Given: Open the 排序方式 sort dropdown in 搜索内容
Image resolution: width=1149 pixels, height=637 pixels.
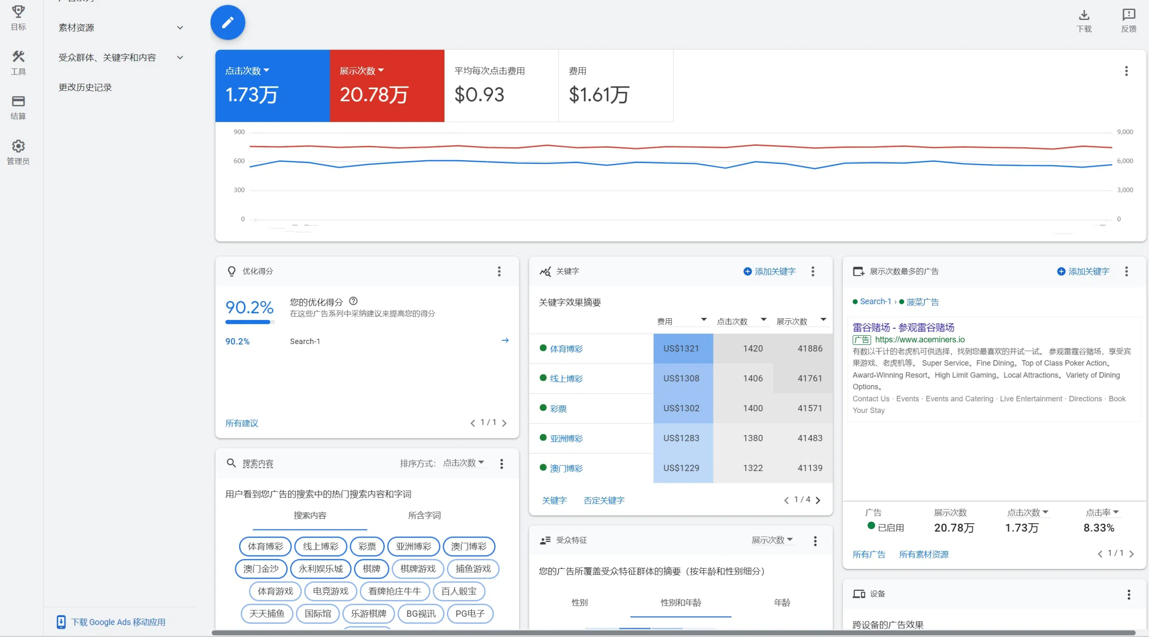Looking at the screenshot, I should point(463,463).
